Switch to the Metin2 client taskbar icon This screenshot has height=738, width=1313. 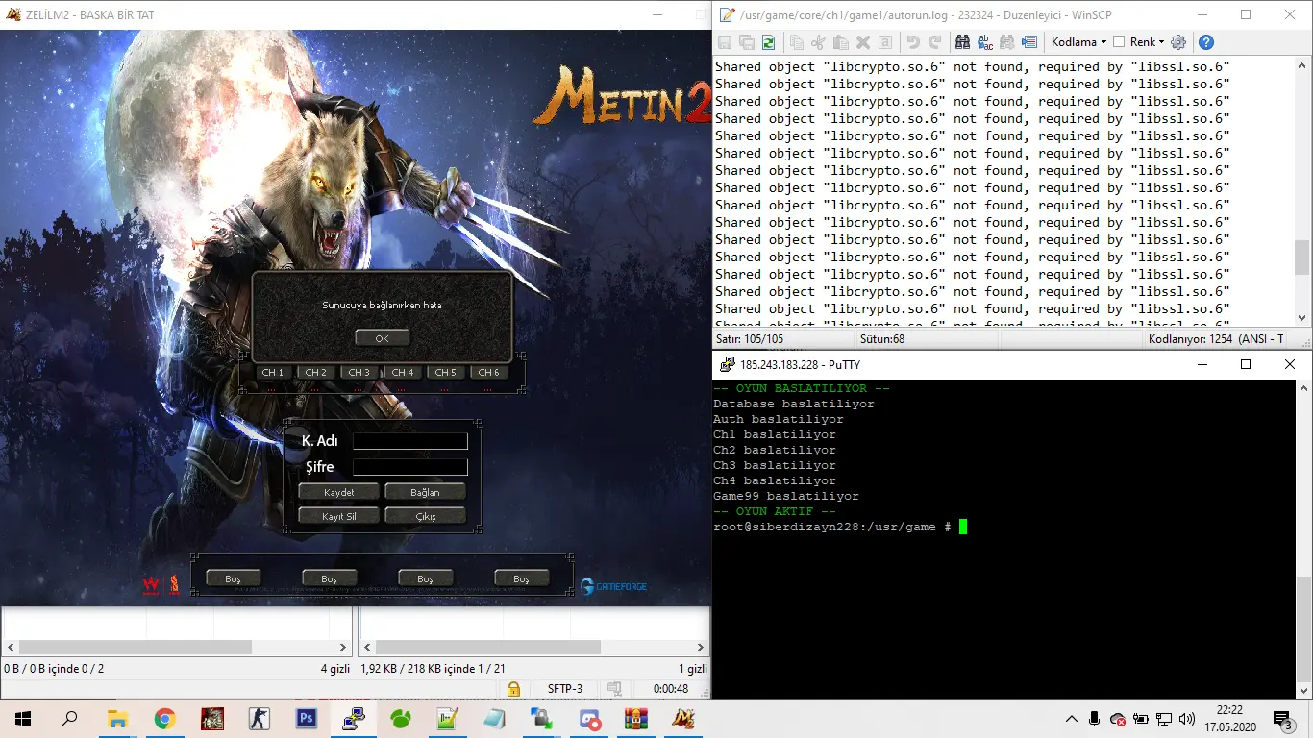coord(683,718)
